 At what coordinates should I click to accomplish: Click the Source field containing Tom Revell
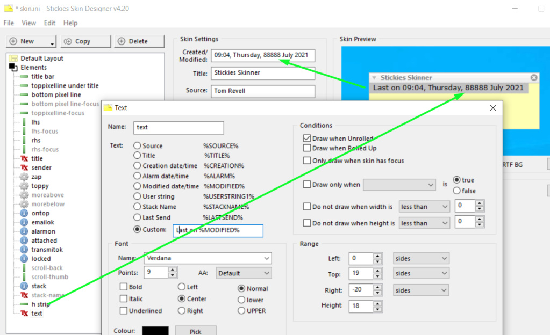click(263, 91)
